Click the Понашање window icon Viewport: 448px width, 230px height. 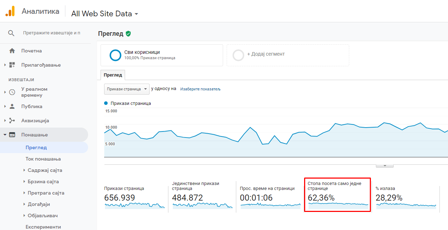click(x=12, y=135)
